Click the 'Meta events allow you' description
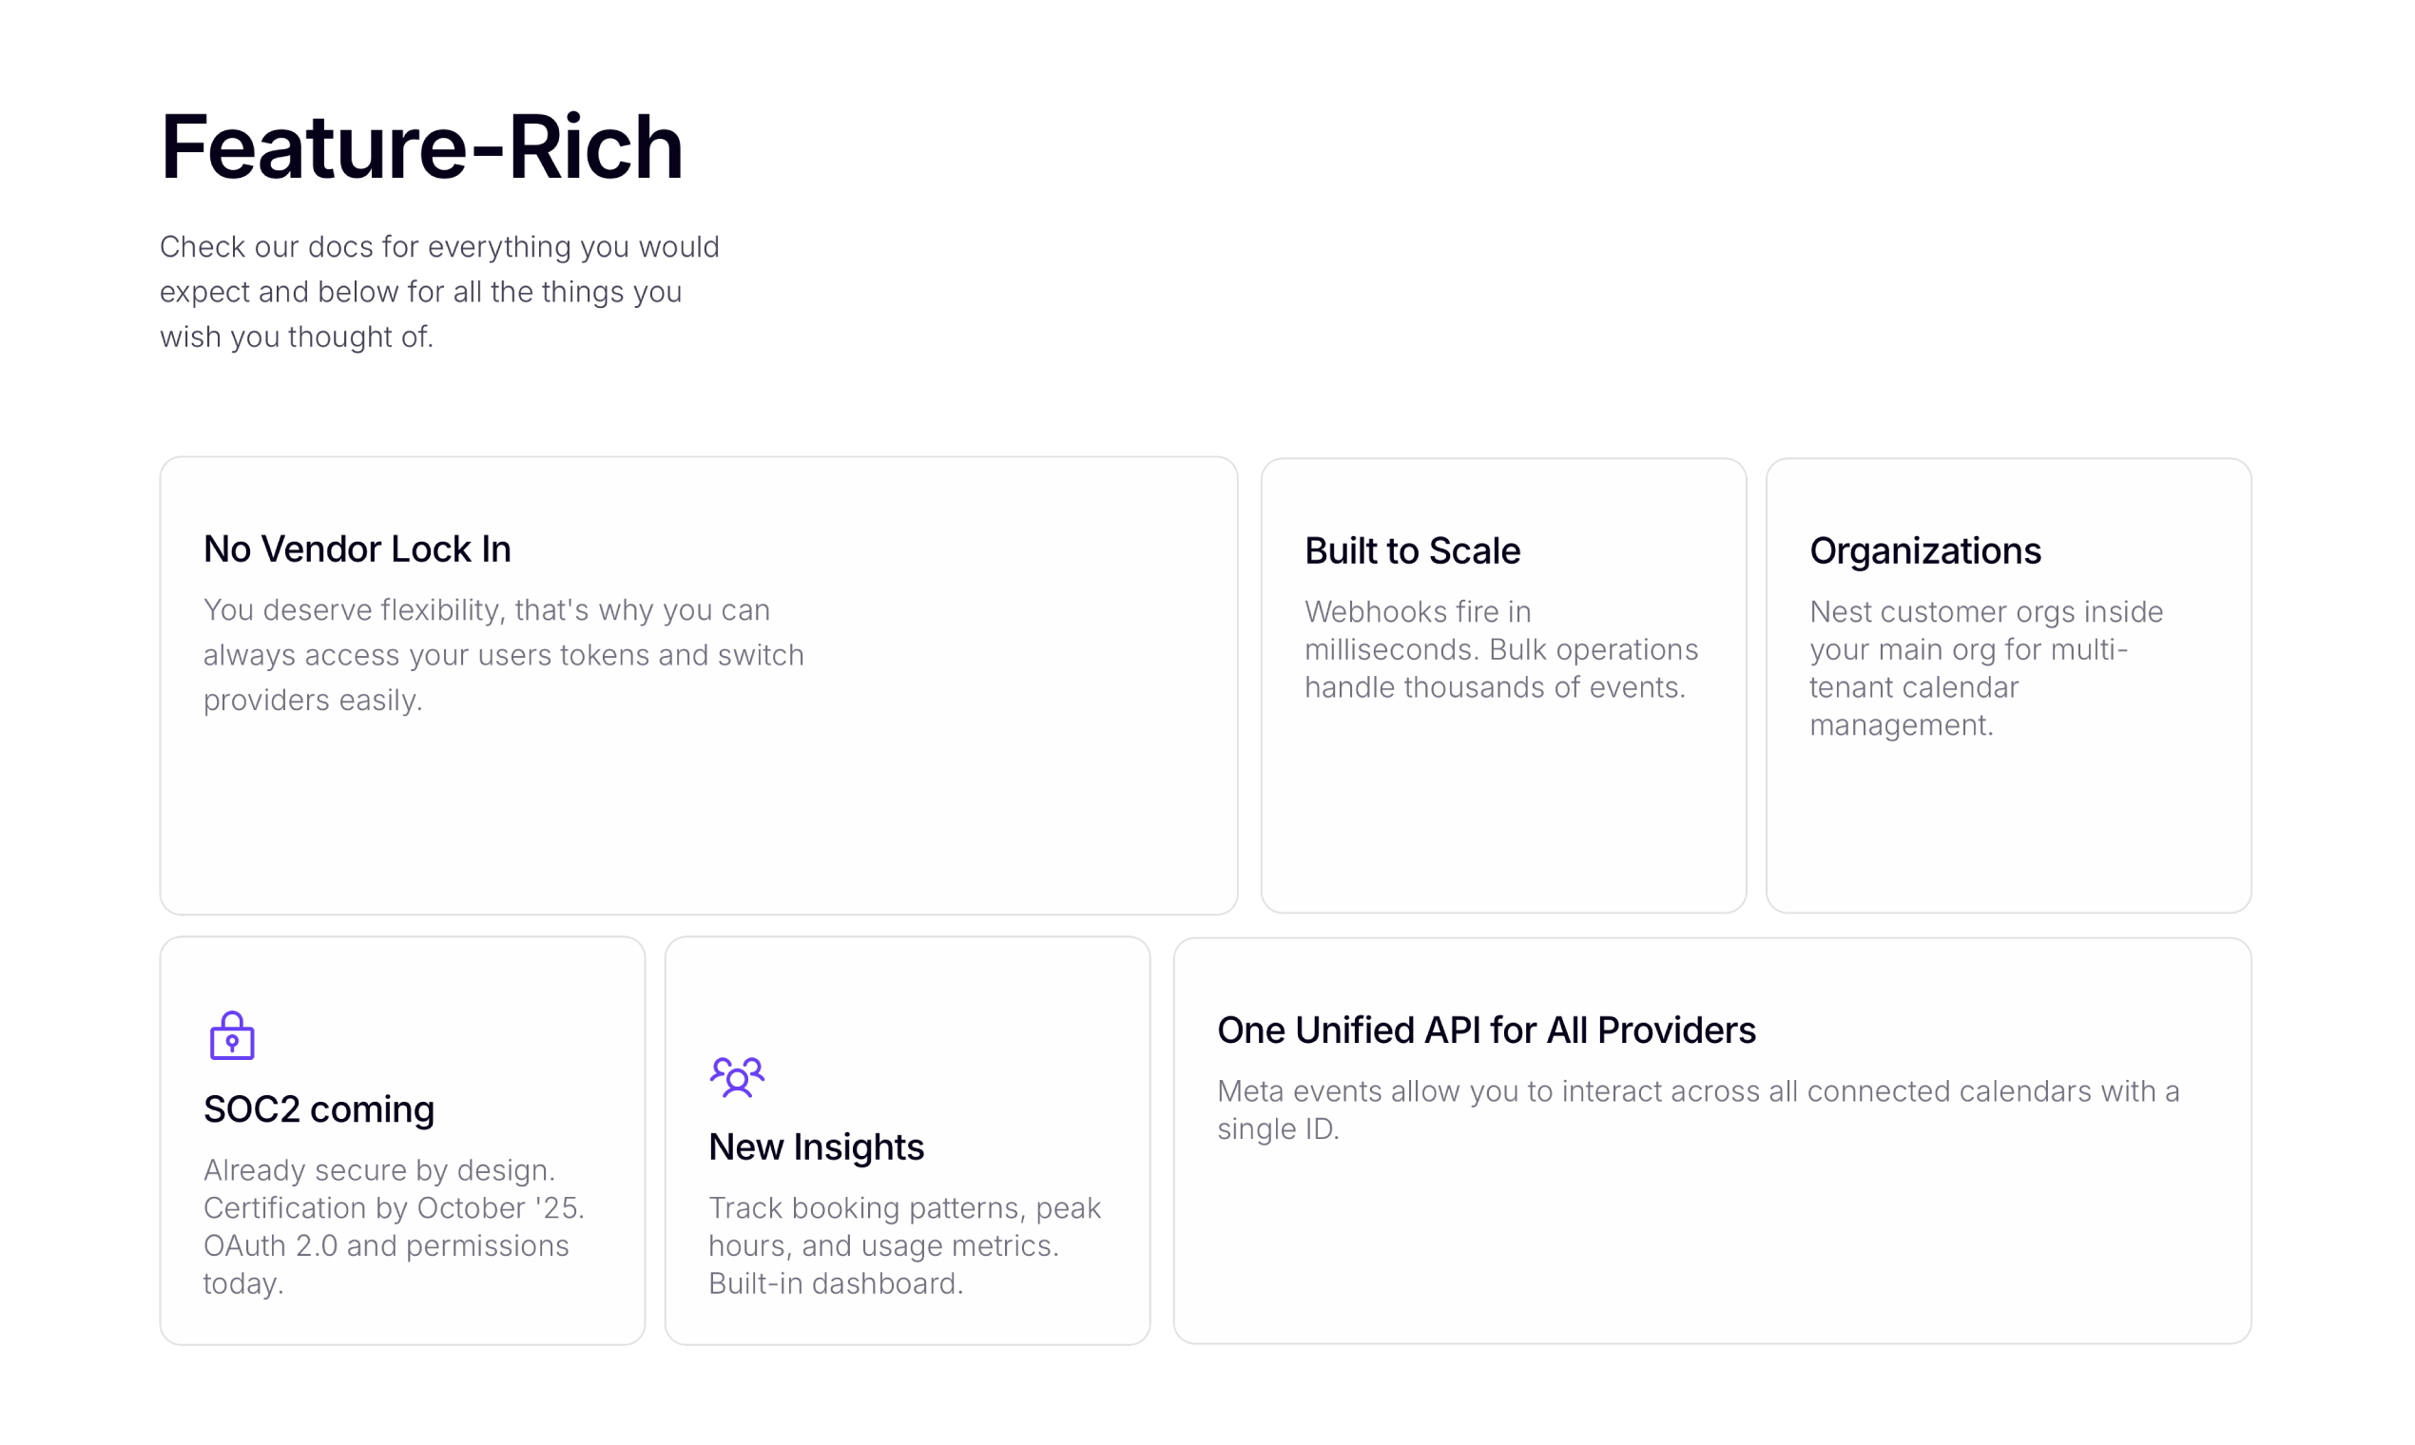The width and height of the screenshot is (2415, 1445). coord(1697,1110)
